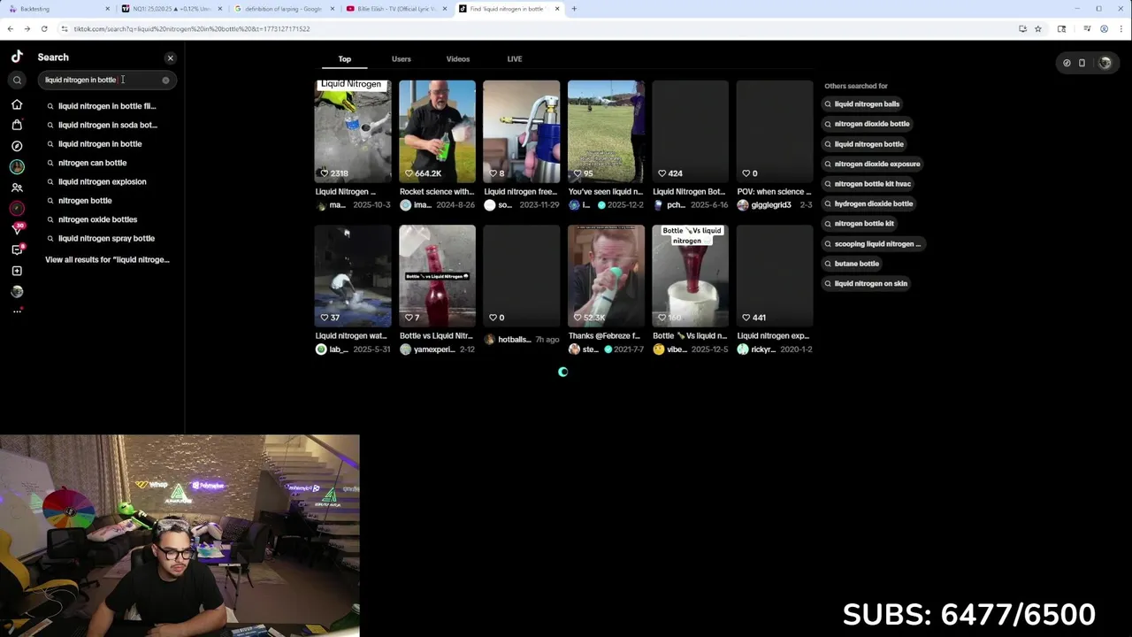Viewport: 1132px width, 637px height.
Task: Open 'Bottle vs Liquid Nitr...' video with 7 likes
Action: click(437, 275)
